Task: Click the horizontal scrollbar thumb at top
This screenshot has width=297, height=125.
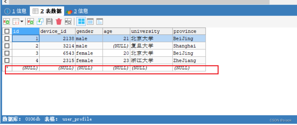Action: point(139,2)
